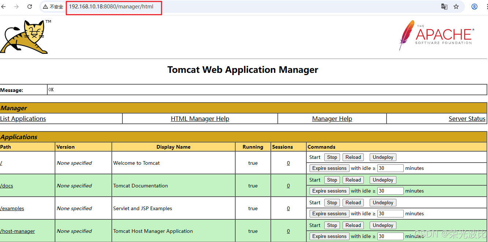This screenshot has height=242, width=488.
Task: Bookmark this page with the star icon
Action: [456, 7]
